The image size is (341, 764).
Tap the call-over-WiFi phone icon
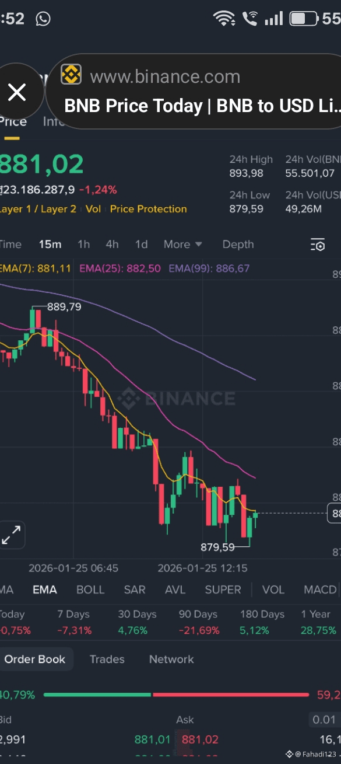250,19
